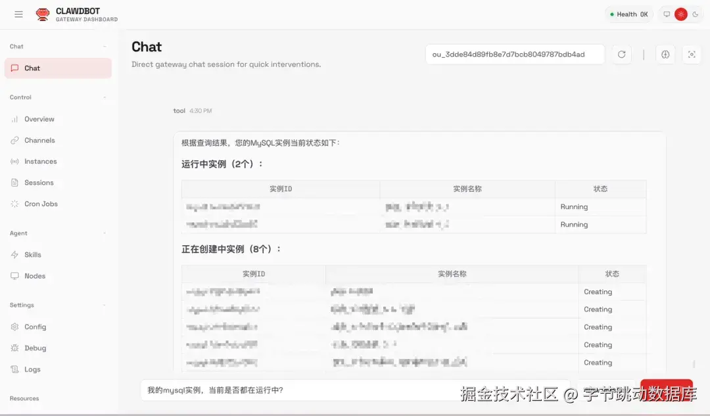Click the Cron Jobs spinner icon
710x416 pixels.
14,204
